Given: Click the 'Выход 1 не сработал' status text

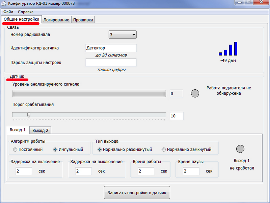Looking at the screenshot, I should pyautogui.click(x=242, y=164).
